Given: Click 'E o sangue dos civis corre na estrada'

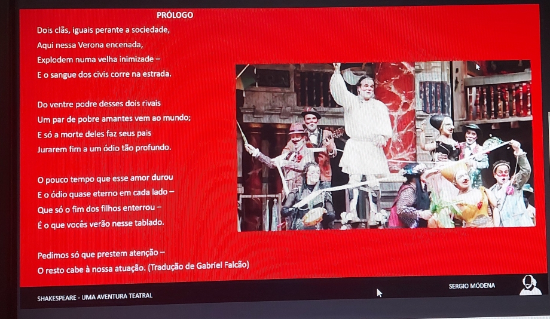Looking at the screenshot, I should (104, 74).
